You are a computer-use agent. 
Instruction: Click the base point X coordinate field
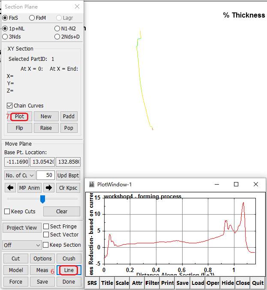click(17, 162)
